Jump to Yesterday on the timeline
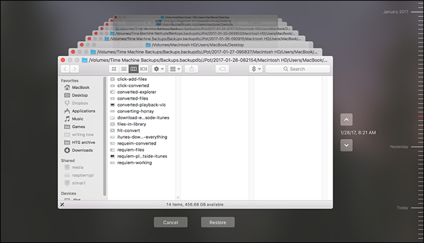This screenshot has width=424, height=243. pyautogui.click(x=399, y=147)
